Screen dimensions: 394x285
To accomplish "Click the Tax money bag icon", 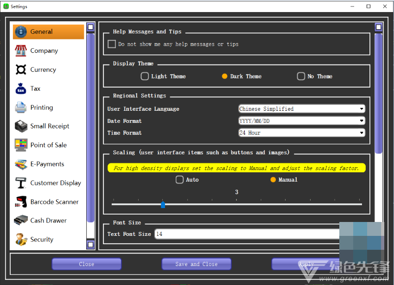I will [21, 89].
